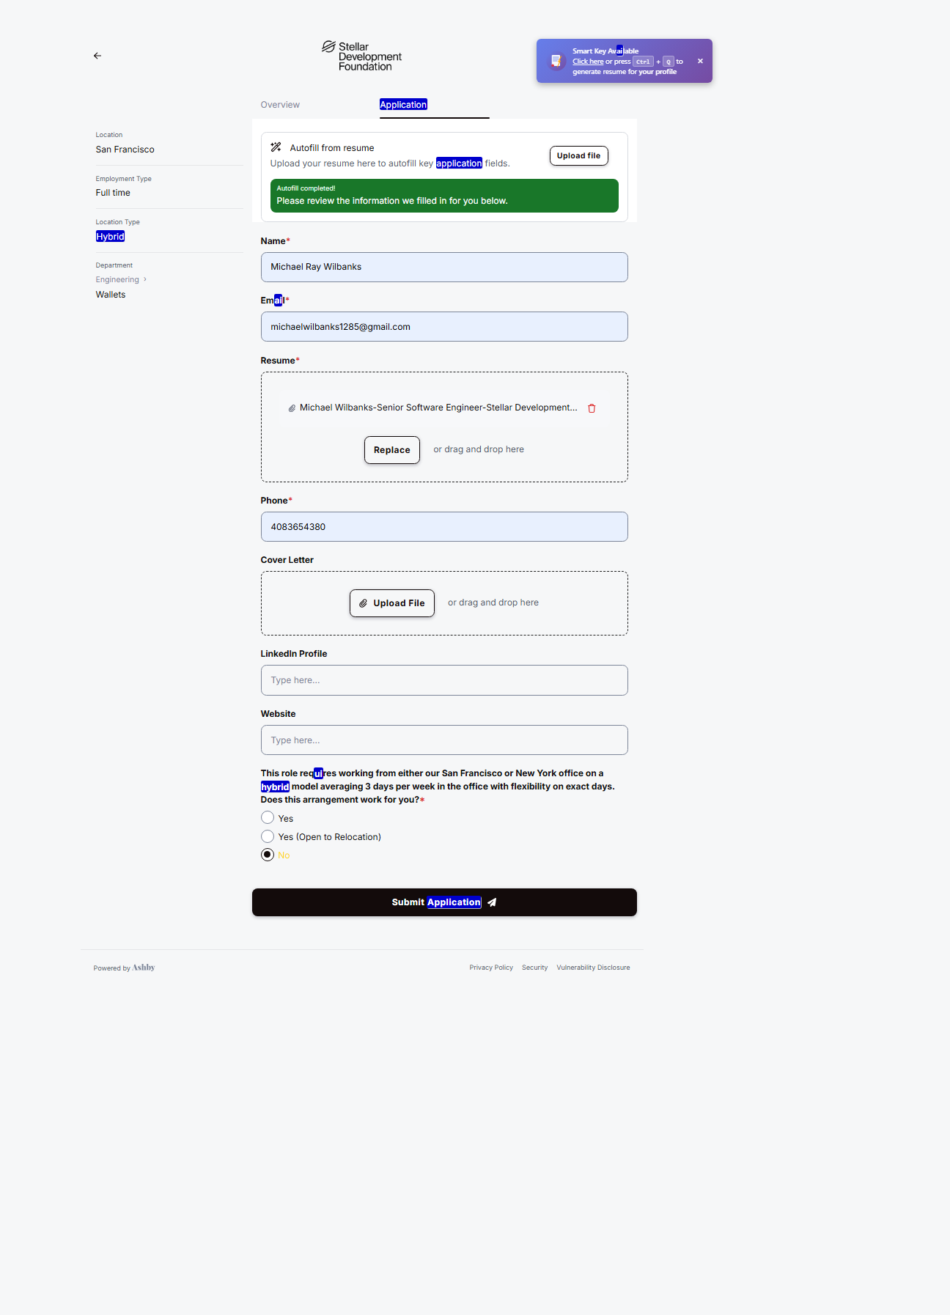Click the Stellar Development Foundation logo
This screenshot has height=1315, width=950.
pyautogui.click(x=361, y=56)
